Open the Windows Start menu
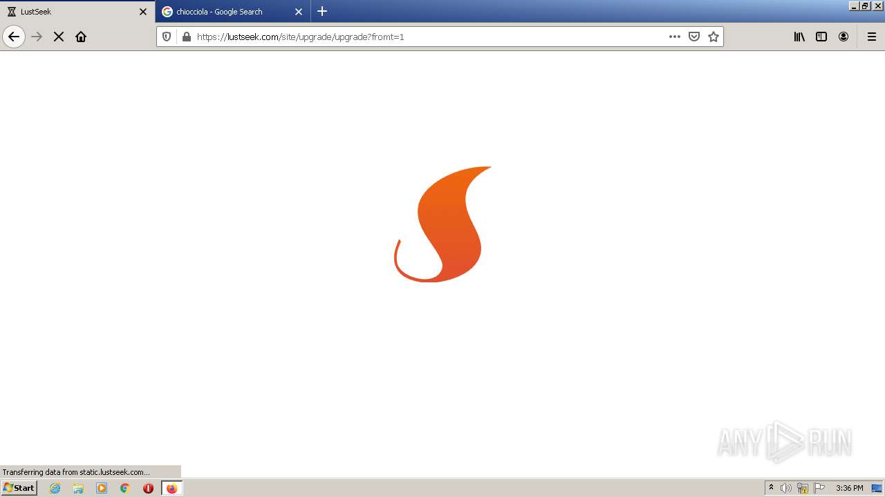 coord(19,487)
